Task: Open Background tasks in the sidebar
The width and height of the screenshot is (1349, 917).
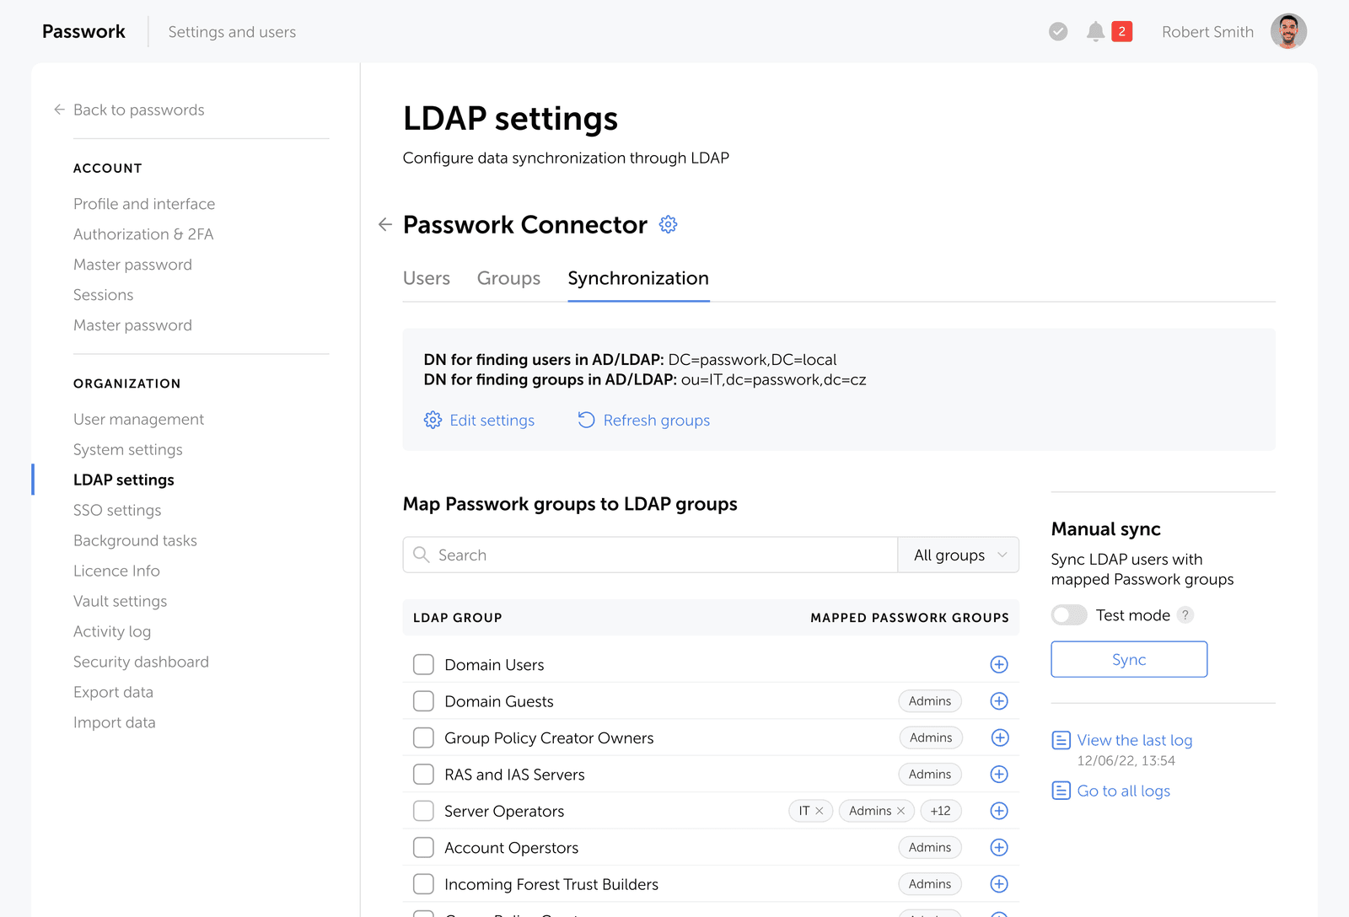Action: [x=135, y=540]
